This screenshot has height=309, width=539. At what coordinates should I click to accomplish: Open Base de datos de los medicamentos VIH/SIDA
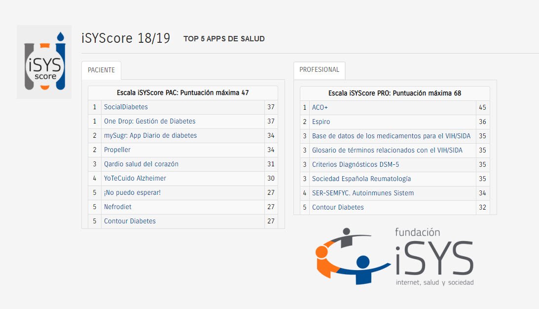click(x=391, y=136)
